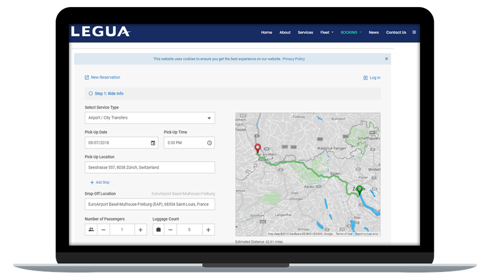This screenshot has height=274, width=490.
Task: Click the luggage suitcase icon
Action: [158, 230]
